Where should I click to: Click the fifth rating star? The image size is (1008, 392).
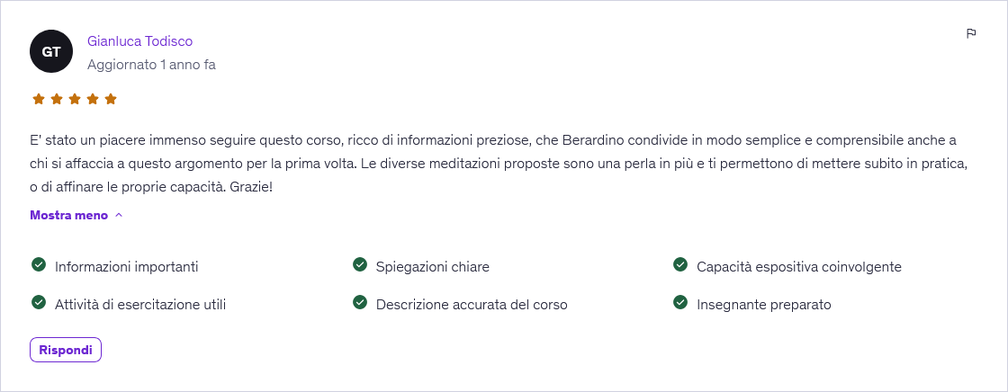click(111, 99)
